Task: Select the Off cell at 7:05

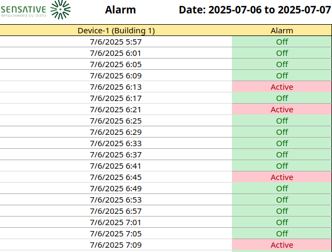Action: coord(281,233)
